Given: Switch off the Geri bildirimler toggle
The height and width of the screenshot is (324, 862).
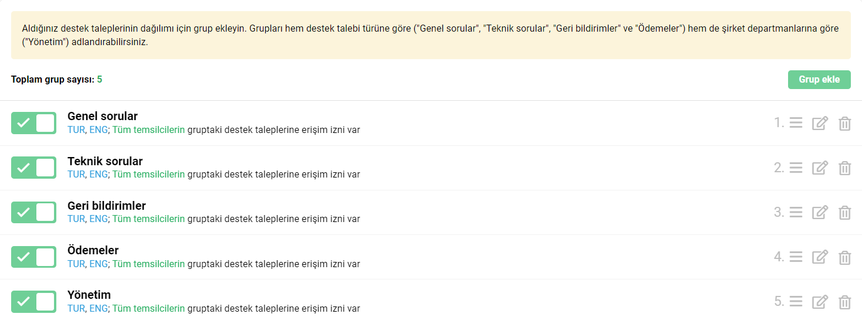Looking at the screenshot, I should click(x=33, y=212).
